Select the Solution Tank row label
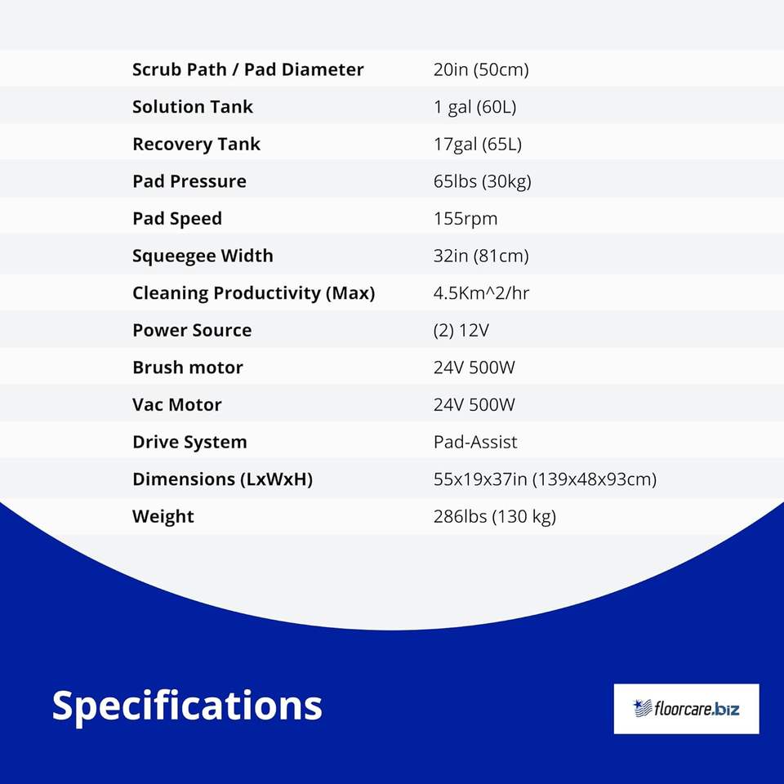784x784 pixels. [193, 107]
